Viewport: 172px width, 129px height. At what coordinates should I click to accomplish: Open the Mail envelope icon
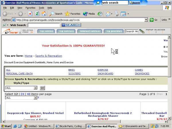108,14
